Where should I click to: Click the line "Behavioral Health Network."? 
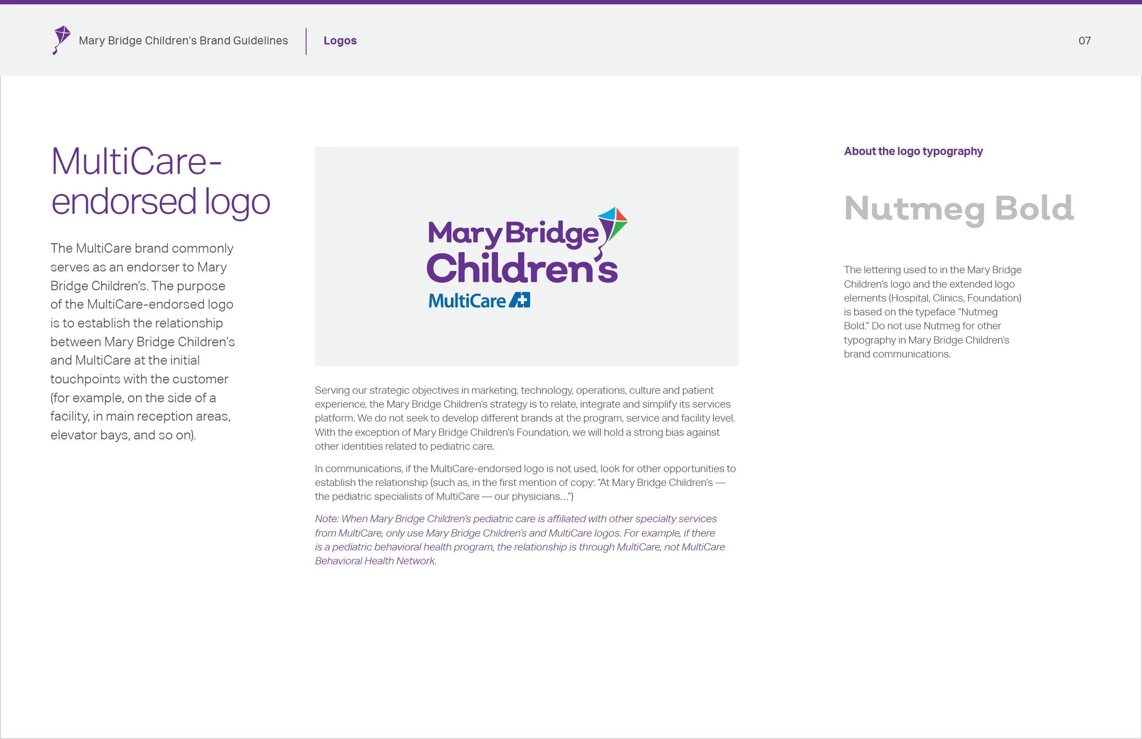tap(375, 561)
